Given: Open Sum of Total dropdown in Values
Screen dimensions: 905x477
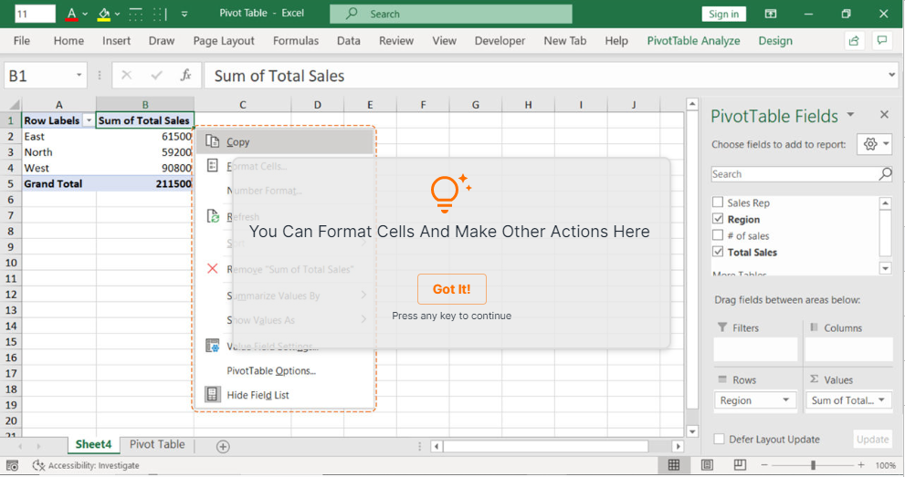Looking at the screenshot, I should [x=882, y=400].
